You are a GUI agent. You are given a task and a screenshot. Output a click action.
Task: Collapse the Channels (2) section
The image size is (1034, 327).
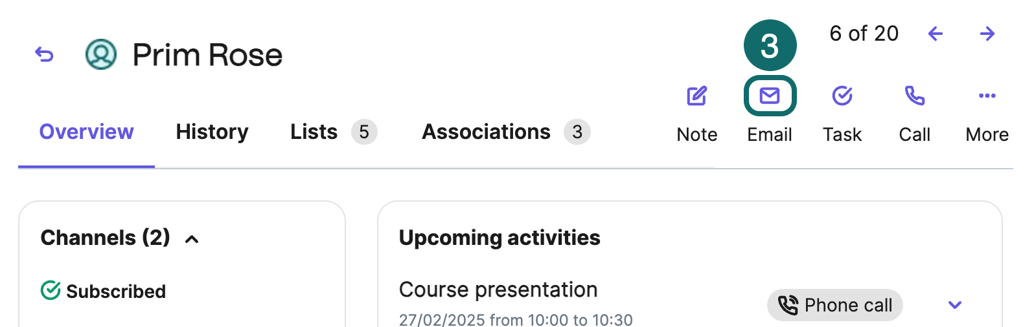(192, 239)
